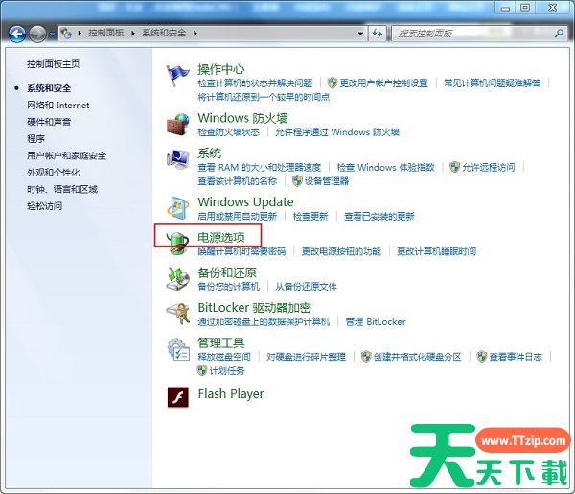Open 控制面板主页 link
Image resolution: width=575 pixels, height=494 pixels.
(54, 64)
